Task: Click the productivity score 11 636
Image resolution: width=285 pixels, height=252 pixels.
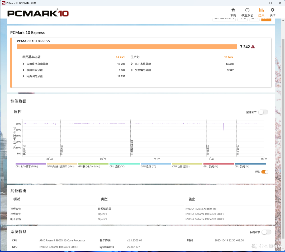Action: [229, 57]
